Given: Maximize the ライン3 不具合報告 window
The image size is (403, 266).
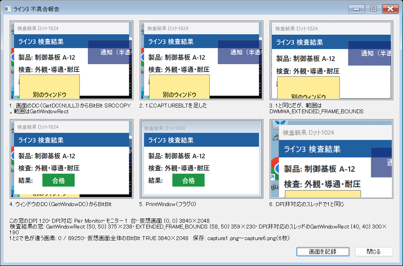Looking at the screenshot, I should (373, 9).
